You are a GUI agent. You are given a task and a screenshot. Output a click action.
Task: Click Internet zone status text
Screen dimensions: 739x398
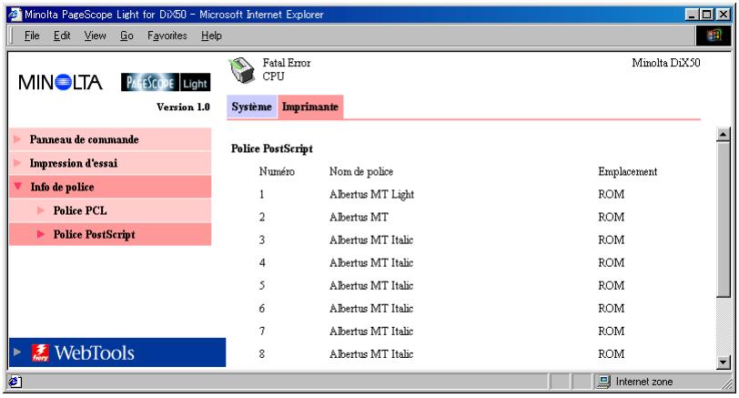644,382
